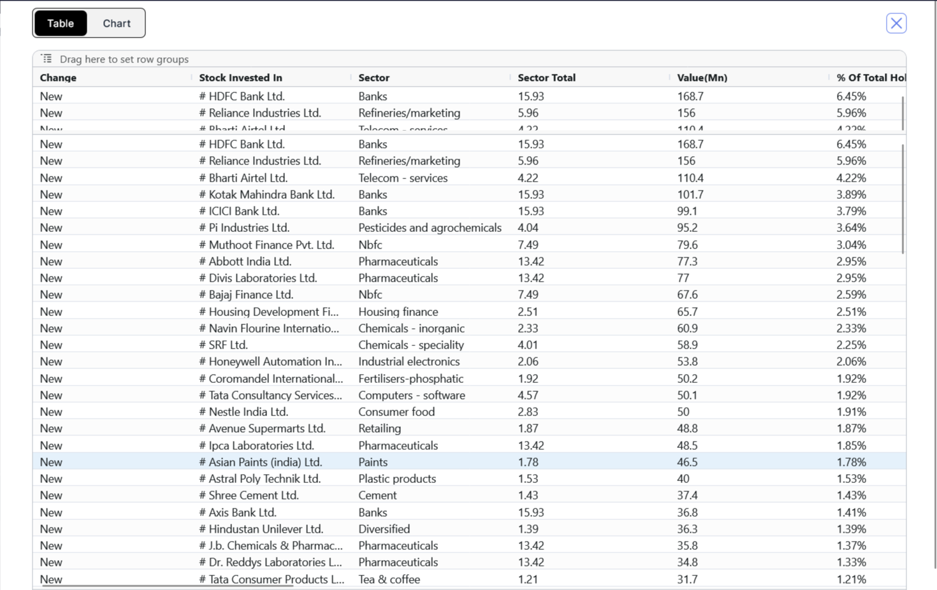The width and height of the screenshot is (937, 590).
Task: Select the # ICICI Bank Ltd. cell
Action: (272, 211)
